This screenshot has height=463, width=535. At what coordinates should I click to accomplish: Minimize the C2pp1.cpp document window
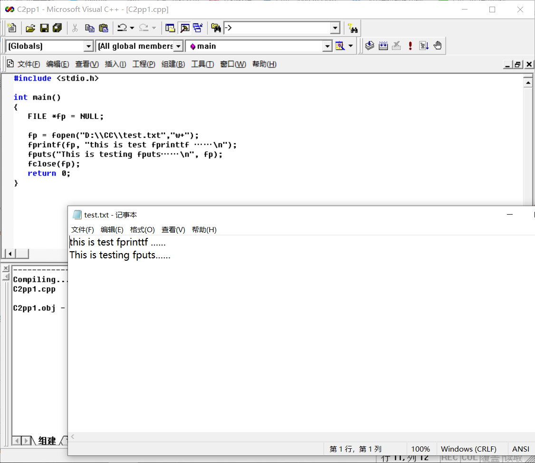coord(507,64)
